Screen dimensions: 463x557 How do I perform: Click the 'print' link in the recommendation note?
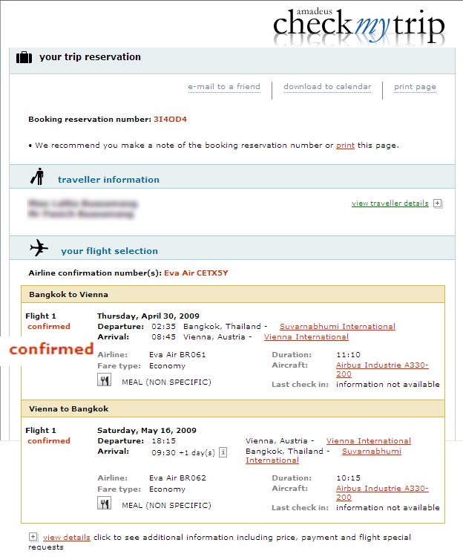pyautogui.click(x=345, y=146)
